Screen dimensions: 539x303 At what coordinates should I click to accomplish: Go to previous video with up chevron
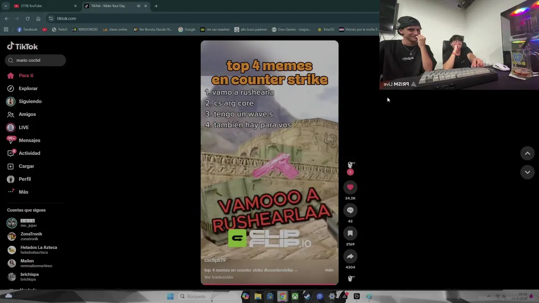click(x=527, y=154)
